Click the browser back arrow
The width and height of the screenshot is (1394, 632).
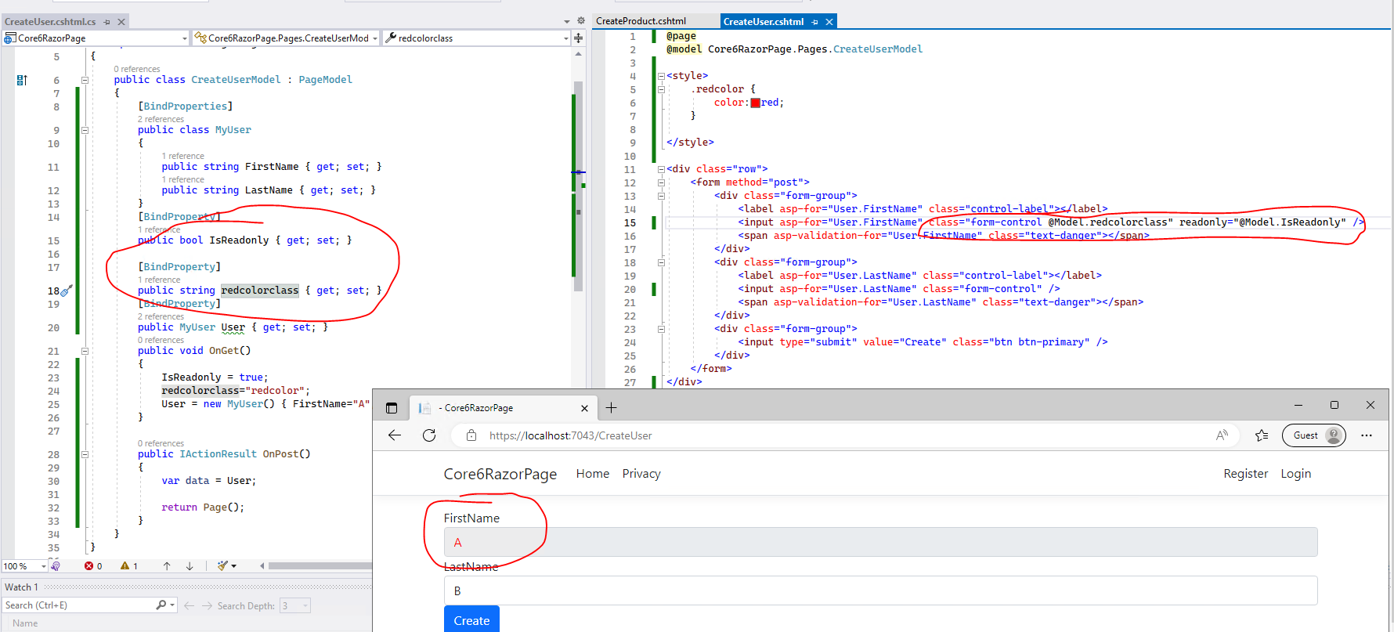point(395,435)
